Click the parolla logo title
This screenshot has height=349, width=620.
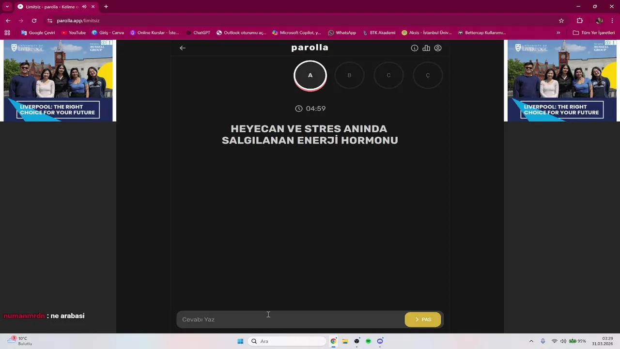[x=310, y=48]
